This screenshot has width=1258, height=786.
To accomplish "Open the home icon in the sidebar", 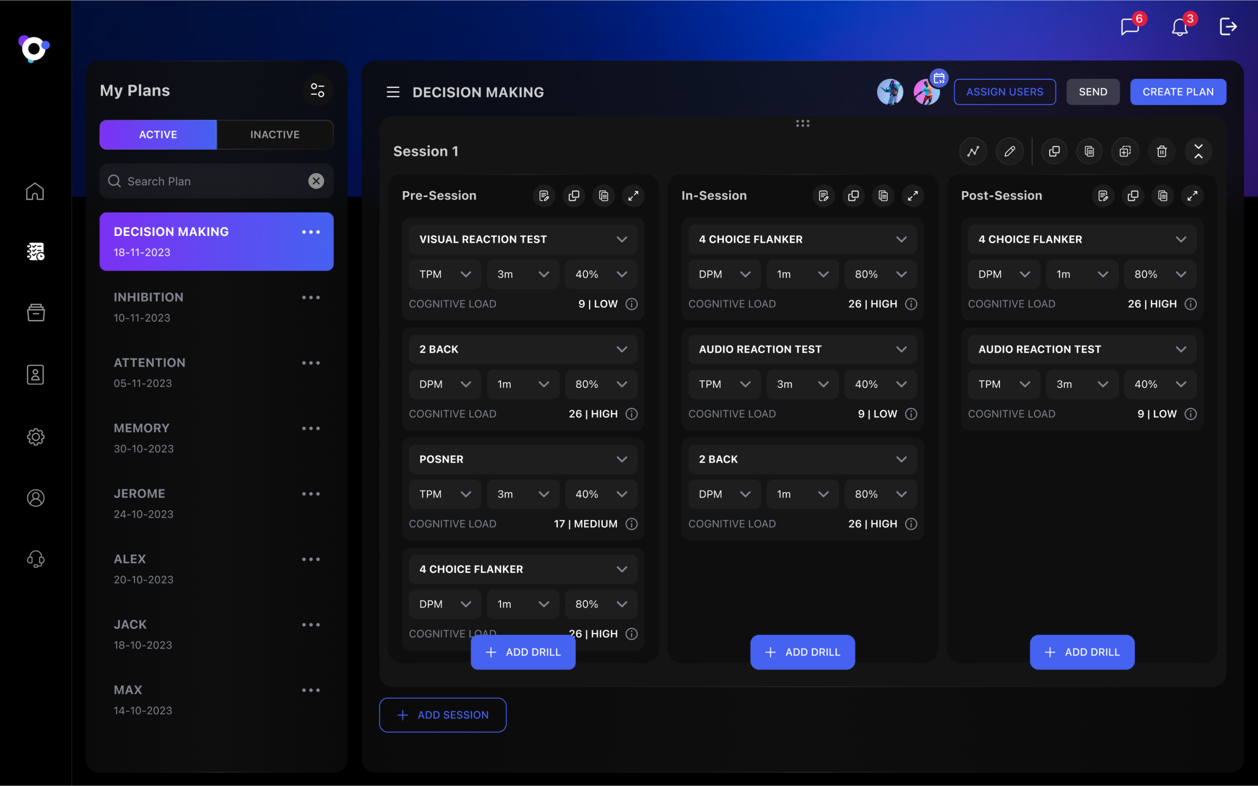I will coord(35,191).
